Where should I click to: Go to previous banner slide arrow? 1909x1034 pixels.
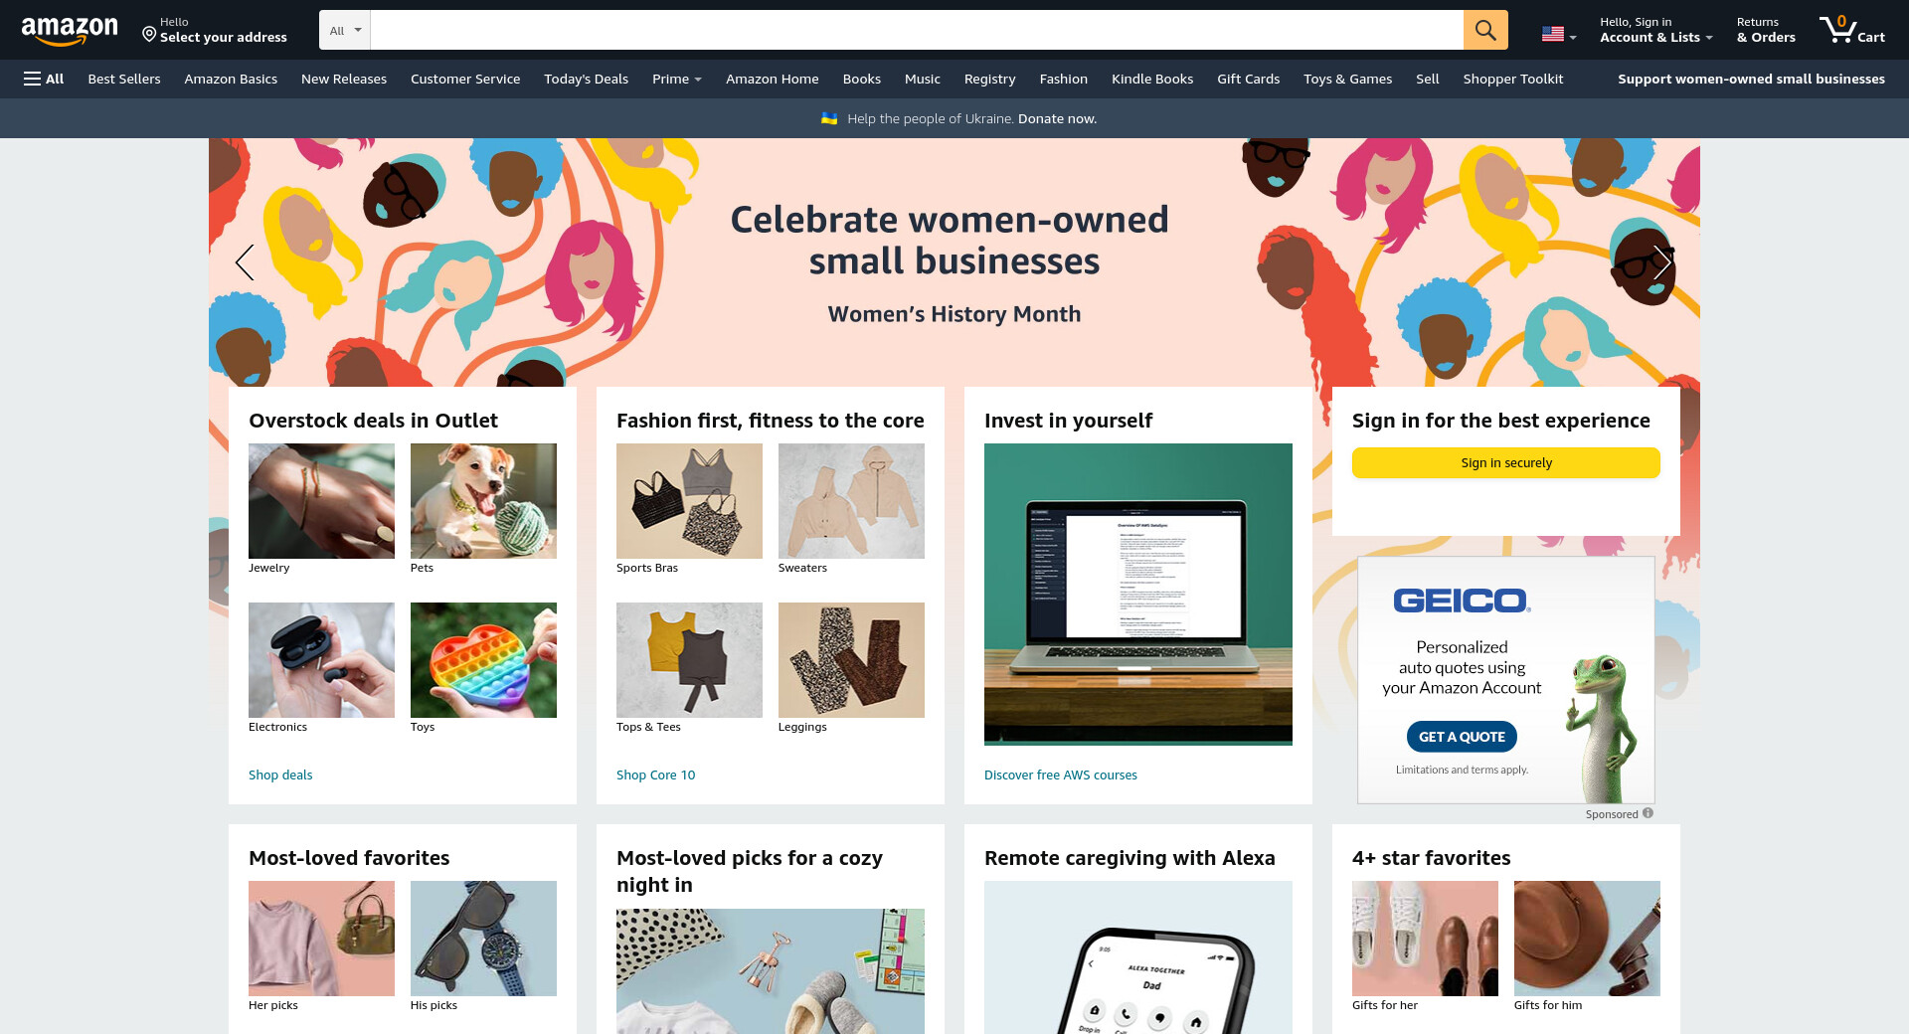pos(245,262)
